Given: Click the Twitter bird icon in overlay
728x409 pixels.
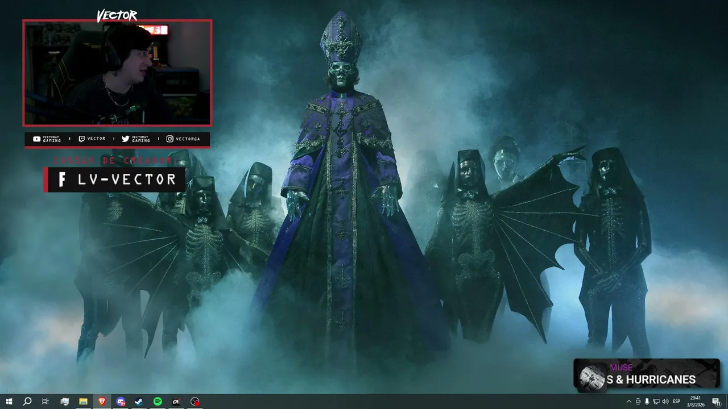Looking at the screenshot, I should point(125,139).
